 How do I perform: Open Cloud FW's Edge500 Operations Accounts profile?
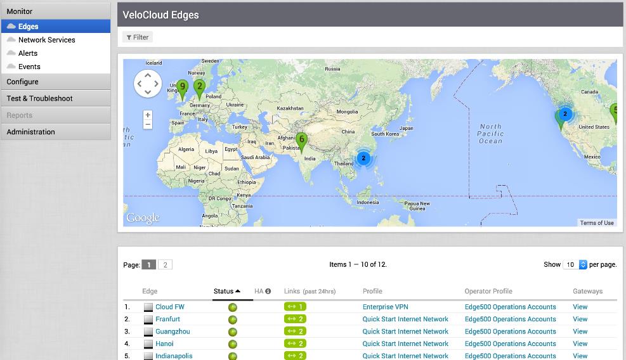pyautogui.click(x=510, y=307)
